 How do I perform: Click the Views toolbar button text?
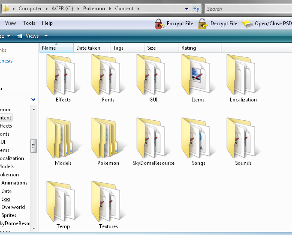pyautogui.click(x=32, y=36)
